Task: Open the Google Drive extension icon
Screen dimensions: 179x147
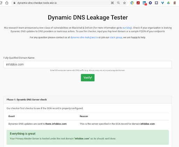Action: pos(169,3)
